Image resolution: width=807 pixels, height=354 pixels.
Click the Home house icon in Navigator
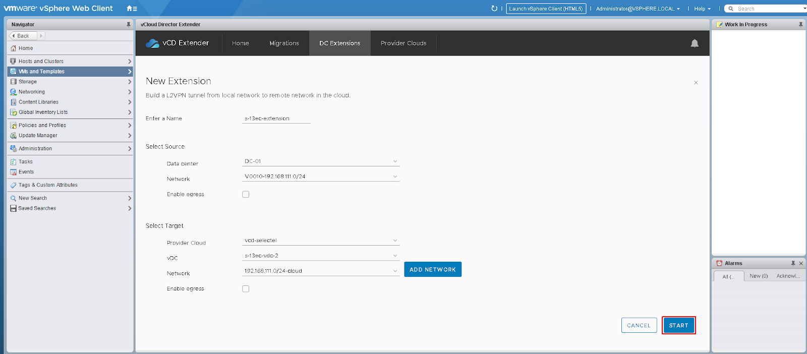coord(13,48)
